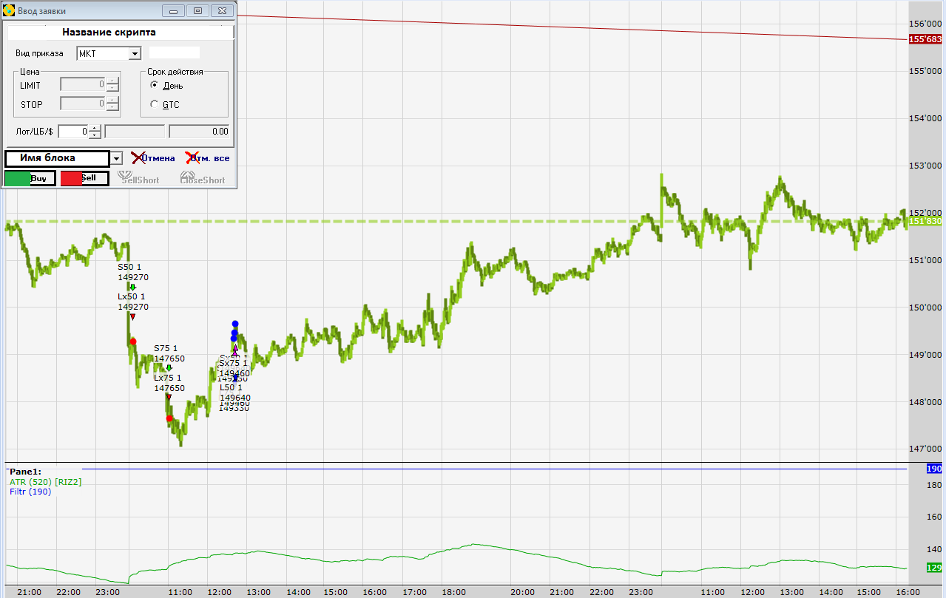Maximize the Ввод заявки window
Viewport: 946px width, 598px height.
click(x=197, y=10)
